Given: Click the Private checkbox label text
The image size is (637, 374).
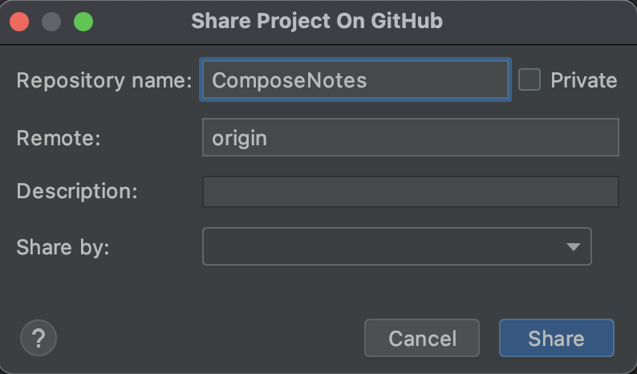Looking at the screenshot, I should coord(583,80).
